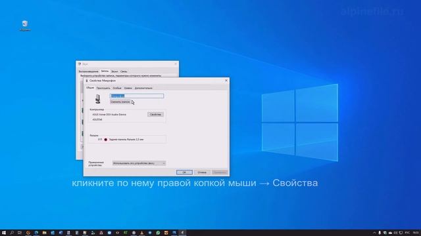Click the Сменить значок button

[x=120, y=102]
